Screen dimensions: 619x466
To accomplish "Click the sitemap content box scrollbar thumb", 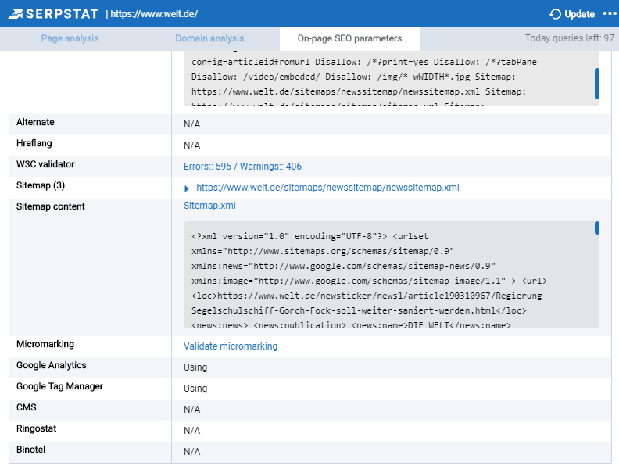I will pyautogui.click(x=597, y=228).
